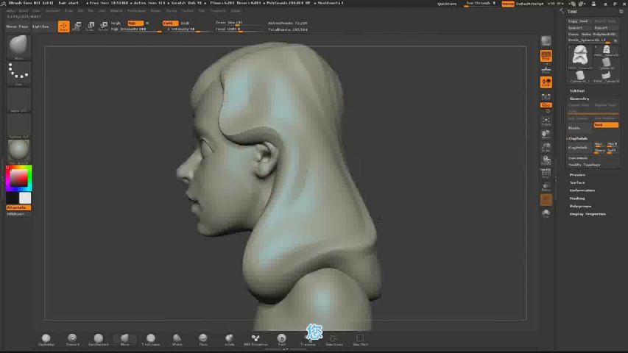The height and width of the screenshot is (353, 628).
Task: Select the Rotate transform icon in top toolbar
Action: coord(103,26)
